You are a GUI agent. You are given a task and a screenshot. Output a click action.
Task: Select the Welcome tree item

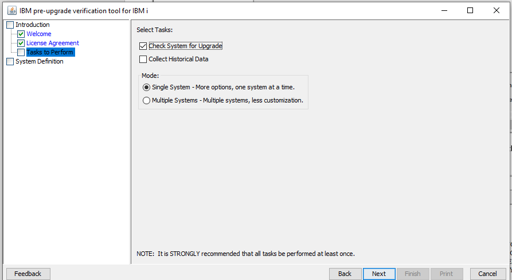pos(38,34)
